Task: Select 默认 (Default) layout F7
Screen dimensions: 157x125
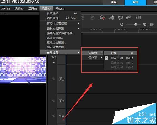Action: tap(120, 53)
